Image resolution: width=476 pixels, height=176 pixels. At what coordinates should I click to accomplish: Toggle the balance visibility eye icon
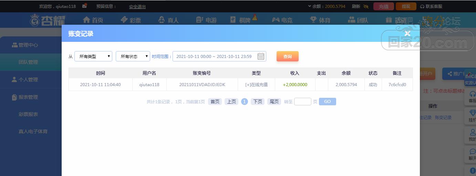[366, 6]
